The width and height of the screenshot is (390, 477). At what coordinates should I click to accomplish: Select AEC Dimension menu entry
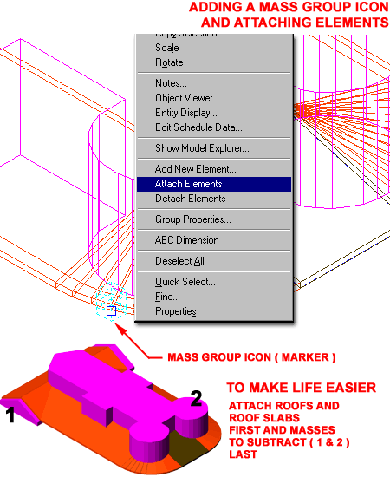coord(214,240)
